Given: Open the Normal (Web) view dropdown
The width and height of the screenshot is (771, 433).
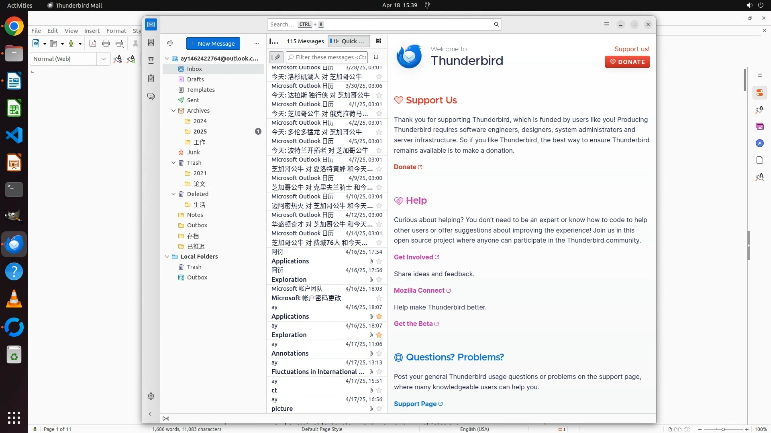Looking at the screenshot, I should coord(104,59).
